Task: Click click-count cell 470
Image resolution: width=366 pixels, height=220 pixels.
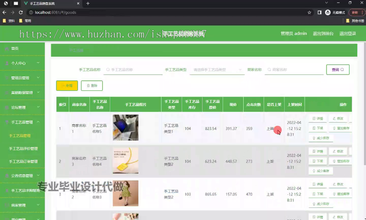Action: [249, 194]
